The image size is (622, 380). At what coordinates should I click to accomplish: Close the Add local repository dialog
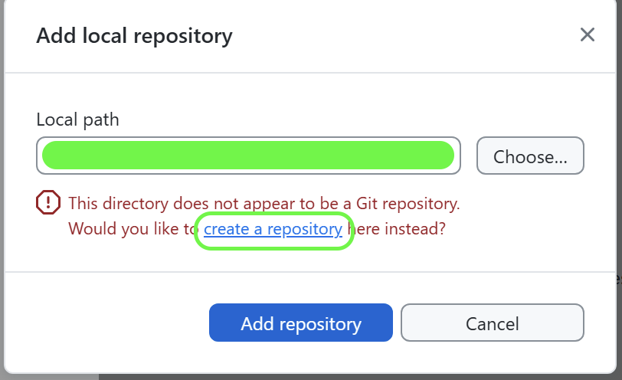[x=587, y=34]
